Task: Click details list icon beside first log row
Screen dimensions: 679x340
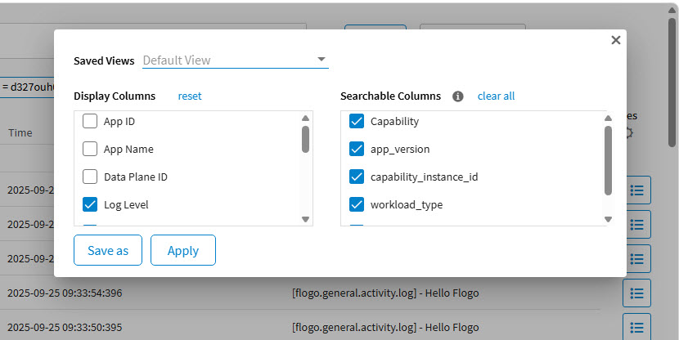Action: 636,190
